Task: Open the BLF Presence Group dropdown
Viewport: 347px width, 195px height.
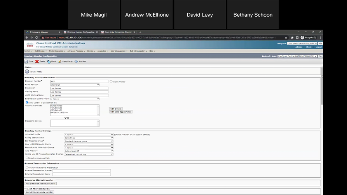Action: (x=89, y=141)
